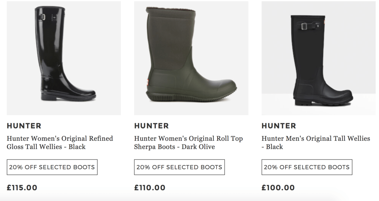379x201 pixels.
Task: Open Hunter Women's Original Roll Top Sherpa Boots title
Action: tap(188, 143)
